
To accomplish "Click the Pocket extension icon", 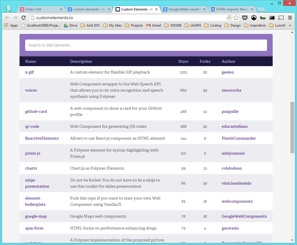I will pyautogui.click(x=245, y=18).
